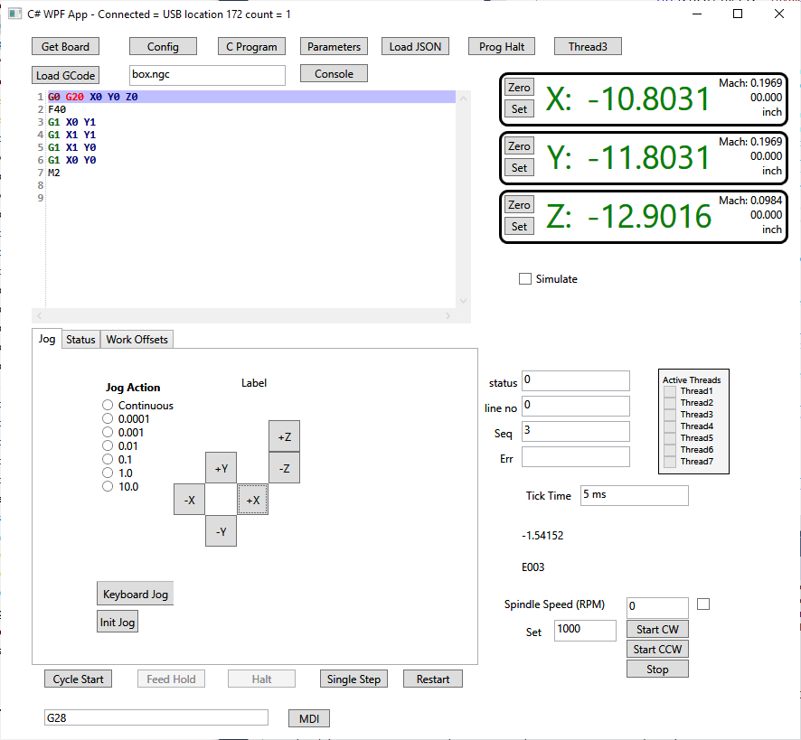Screen dimensions: 801x740
Task: Click the app icon in title bar
Action: click(14, 14)
